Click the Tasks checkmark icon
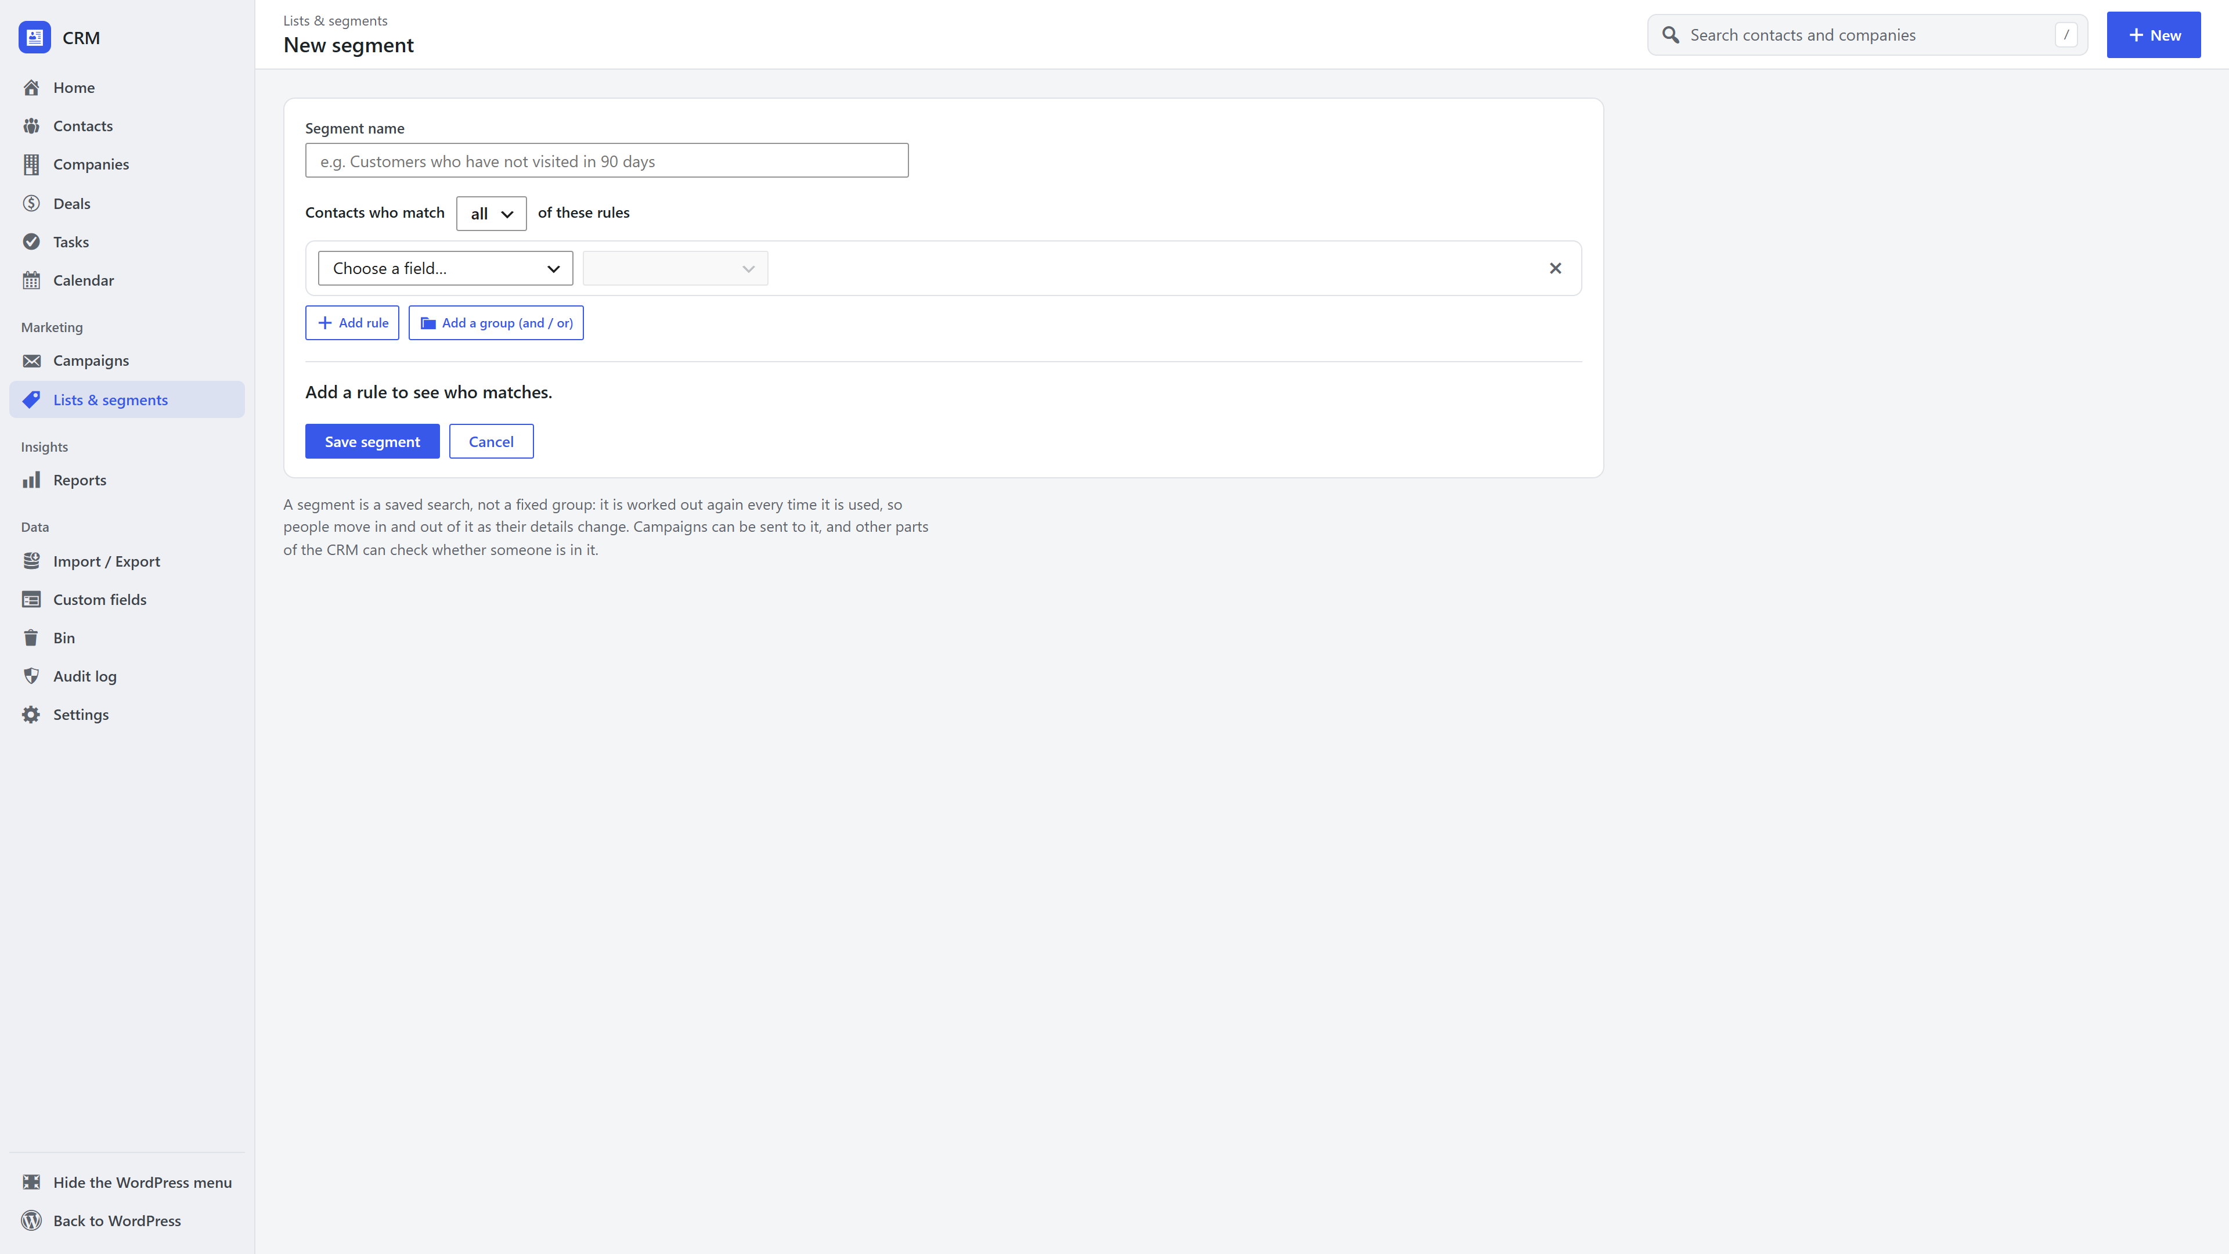The image size is (2229, 1254). tap(31, 242)
